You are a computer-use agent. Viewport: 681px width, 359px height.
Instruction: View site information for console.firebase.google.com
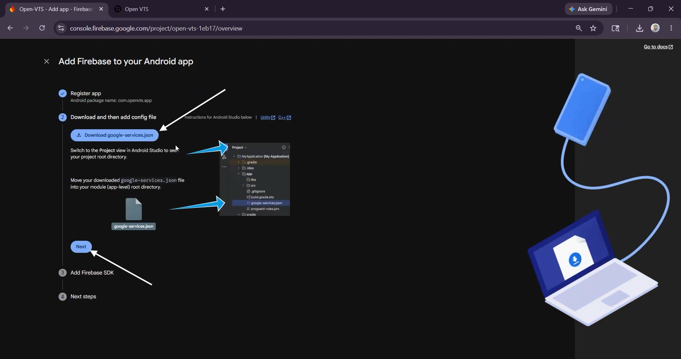[x=61, y=28]
